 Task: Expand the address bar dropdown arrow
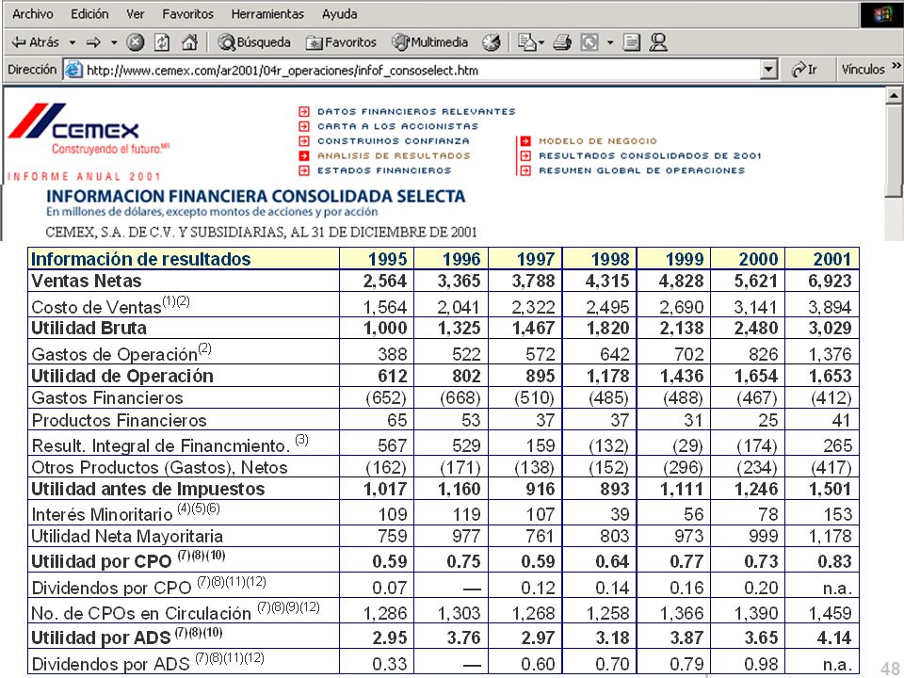click(x=768, y=71)
